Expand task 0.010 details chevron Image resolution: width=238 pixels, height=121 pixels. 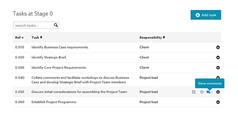point(218,47)
